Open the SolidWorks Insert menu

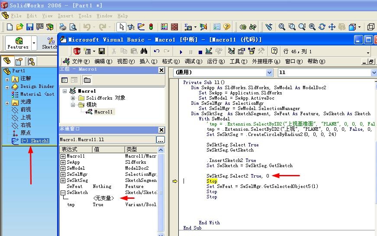(65, 16)
